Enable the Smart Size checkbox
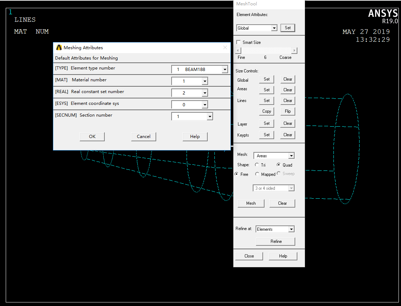The width and height of the screenshot is (401, 306). [238, 42]
